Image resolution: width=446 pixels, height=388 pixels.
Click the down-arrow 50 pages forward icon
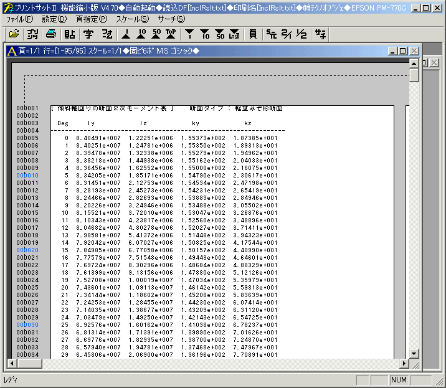point(219,33)
